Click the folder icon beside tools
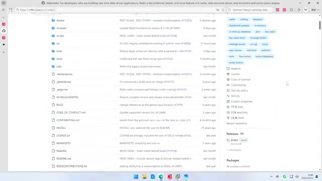 (x=53, y=59)
